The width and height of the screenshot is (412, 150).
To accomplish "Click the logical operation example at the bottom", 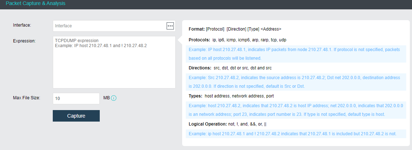I will click(292, 133).
